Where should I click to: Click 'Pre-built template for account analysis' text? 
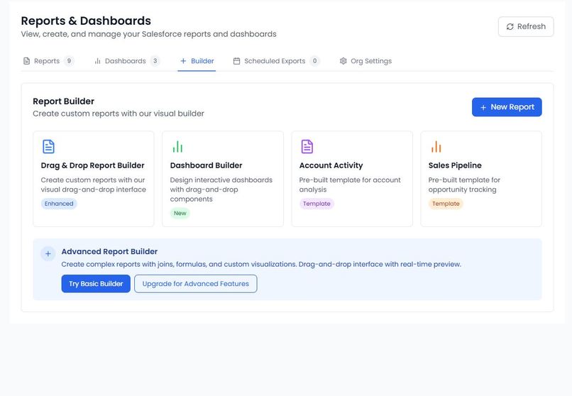coord(350,185)
